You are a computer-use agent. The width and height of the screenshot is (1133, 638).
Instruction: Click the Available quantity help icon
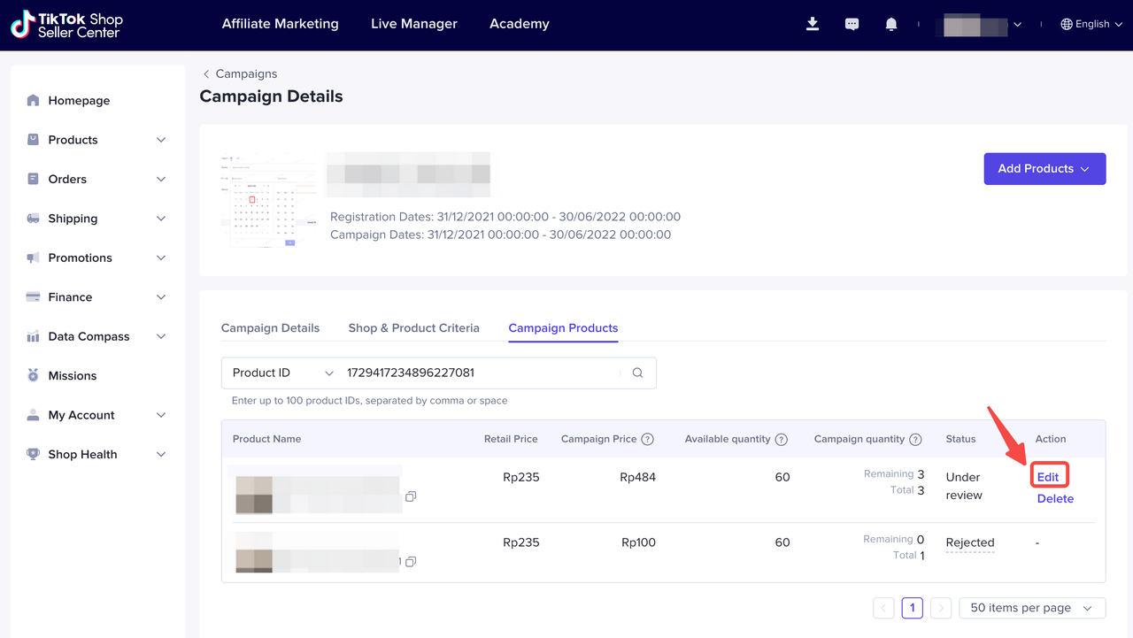pyautogui.click(x=781, y=439)
